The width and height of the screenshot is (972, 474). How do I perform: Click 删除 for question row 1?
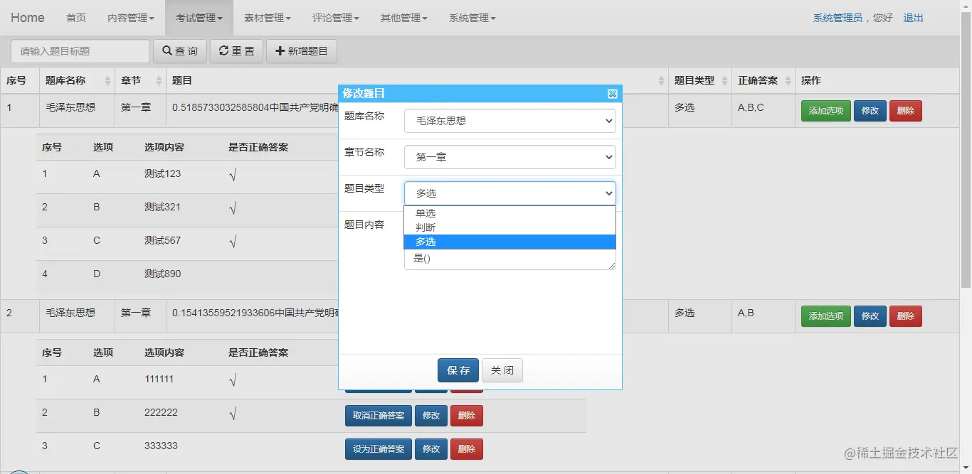[x=906, y=111]
